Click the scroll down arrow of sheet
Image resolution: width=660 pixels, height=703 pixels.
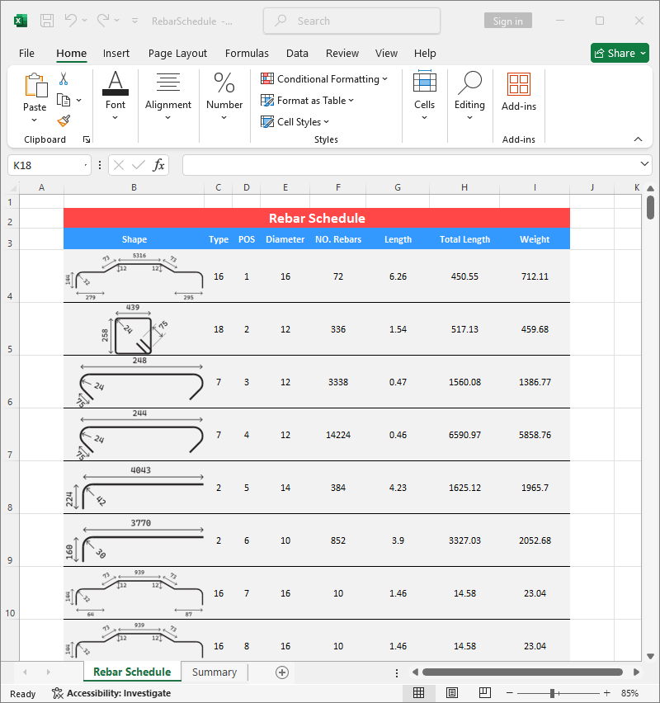(x=651, y=656)
